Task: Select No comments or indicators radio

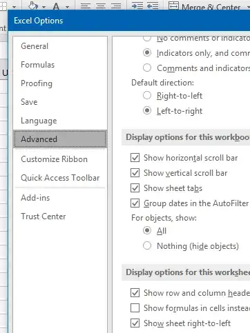Action: tap(147, 39)
